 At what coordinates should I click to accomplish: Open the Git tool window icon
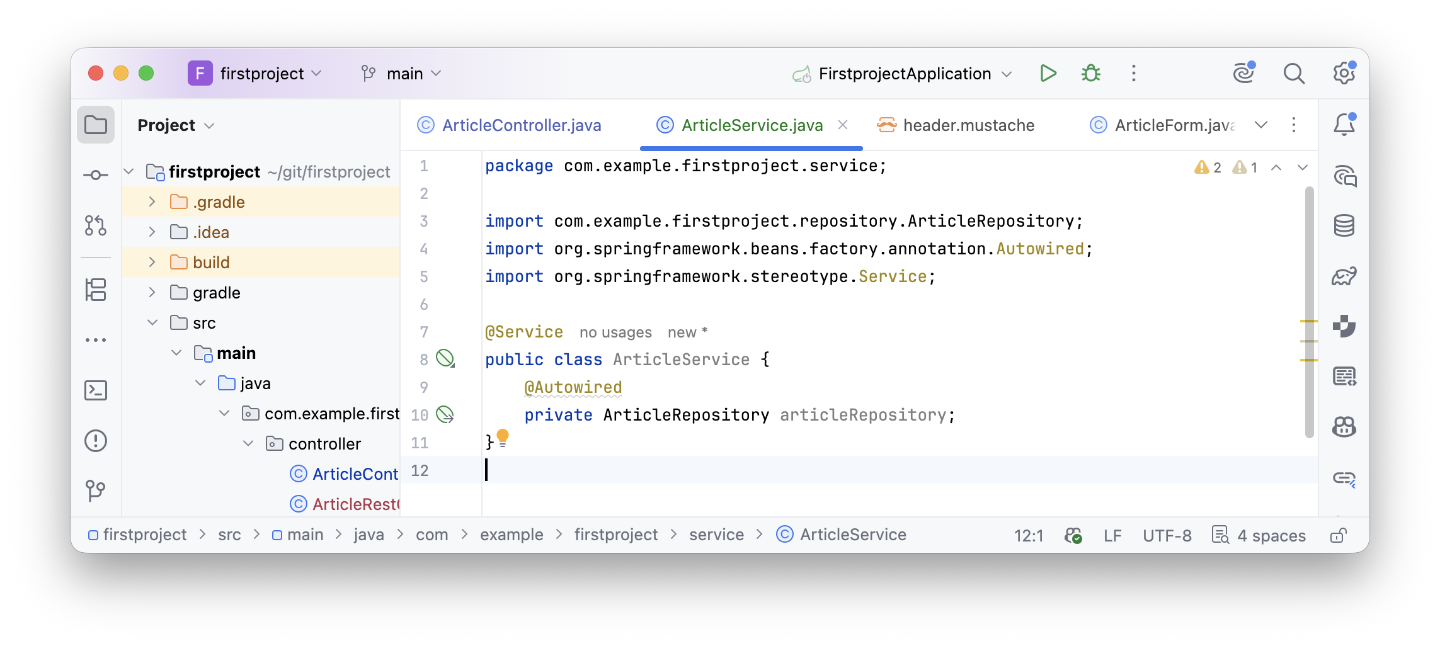(x=96, y=490)
